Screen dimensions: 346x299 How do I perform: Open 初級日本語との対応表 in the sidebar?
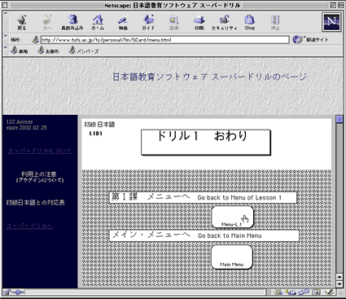[x=36, y=203]
